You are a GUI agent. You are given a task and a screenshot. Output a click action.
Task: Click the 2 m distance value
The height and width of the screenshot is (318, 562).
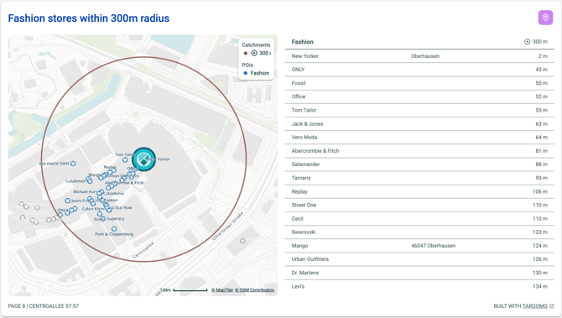tap(543, 56)
